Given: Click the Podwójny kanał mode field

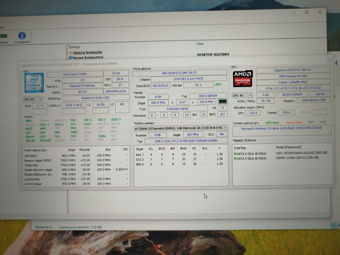Looking at the screenshot, I should pos(177,109).
